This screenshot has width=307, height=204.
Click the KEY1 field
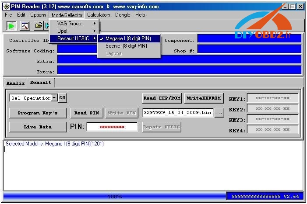click(272, 98)
